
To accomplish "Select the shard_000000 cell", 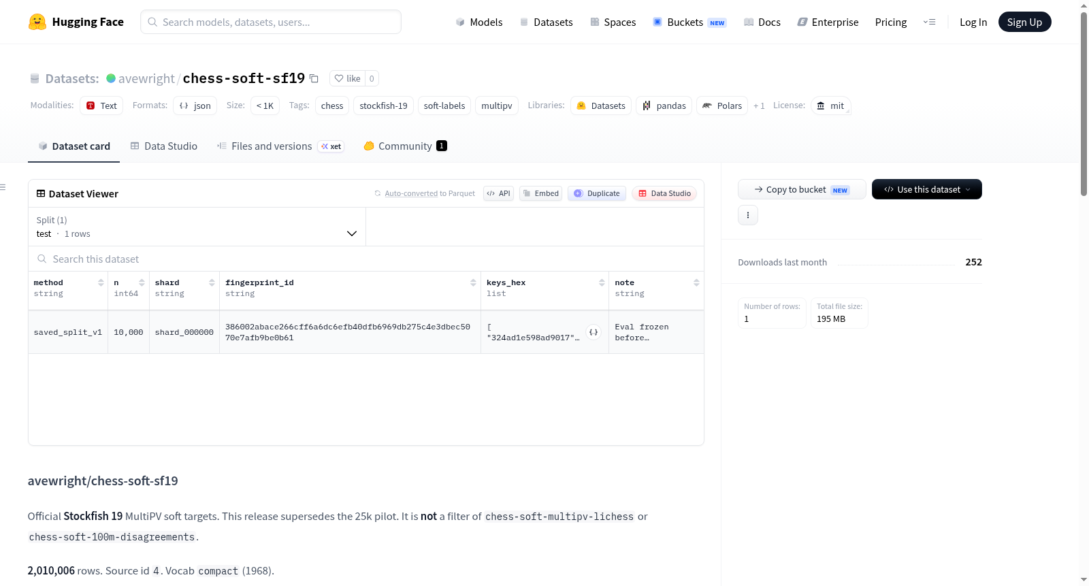I will (184, 332).
